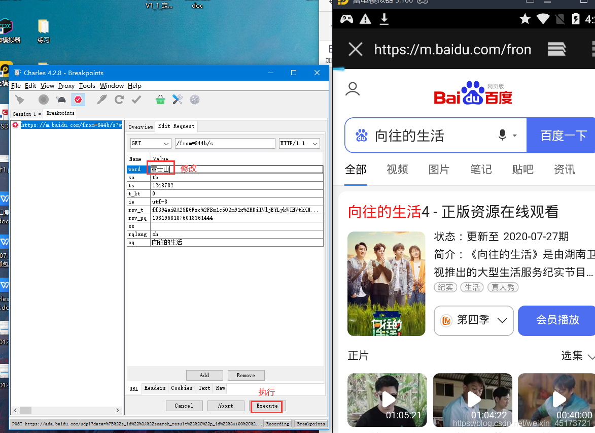595x433 pixels.
Task: Select the record traffic icon
Action: coord(43,99)
